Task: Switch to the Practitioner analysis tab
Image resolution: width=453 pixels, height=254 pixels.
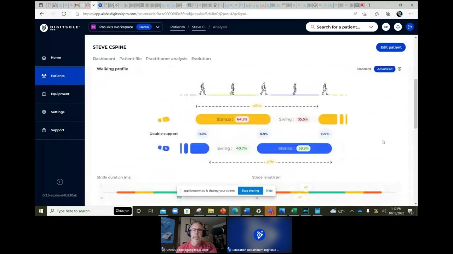Action: pyautogui.click(x=166, y=59)
